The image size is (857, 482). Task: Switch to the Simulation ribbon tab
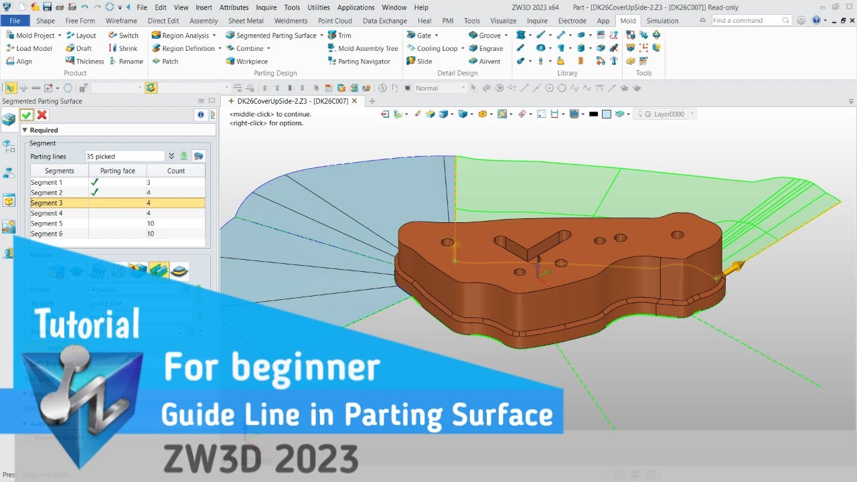[662, 21]
